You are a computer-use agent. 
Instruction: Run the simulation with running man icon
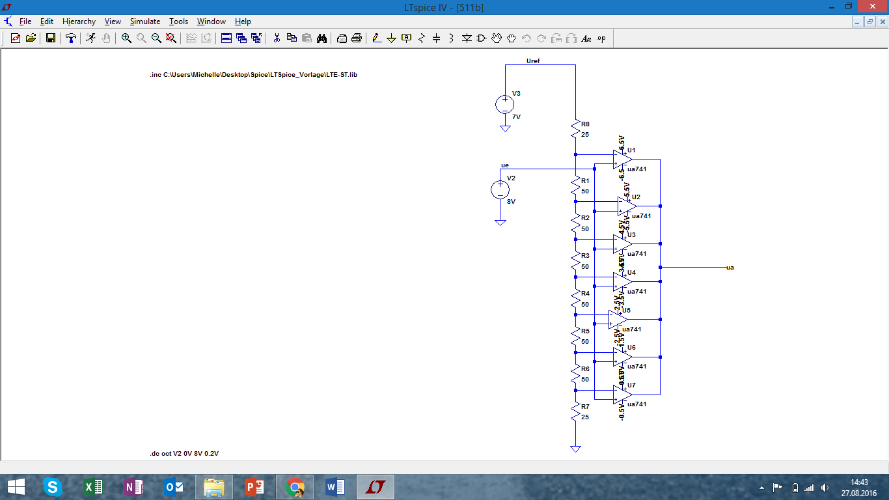pos(90,38)
